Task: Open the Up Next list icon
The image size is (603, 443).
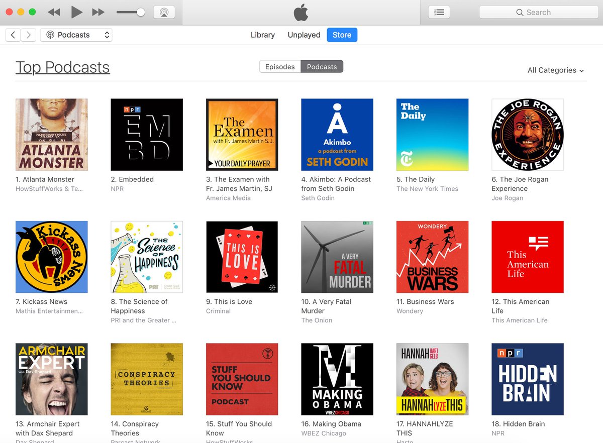Action: (x=439, y=12)
